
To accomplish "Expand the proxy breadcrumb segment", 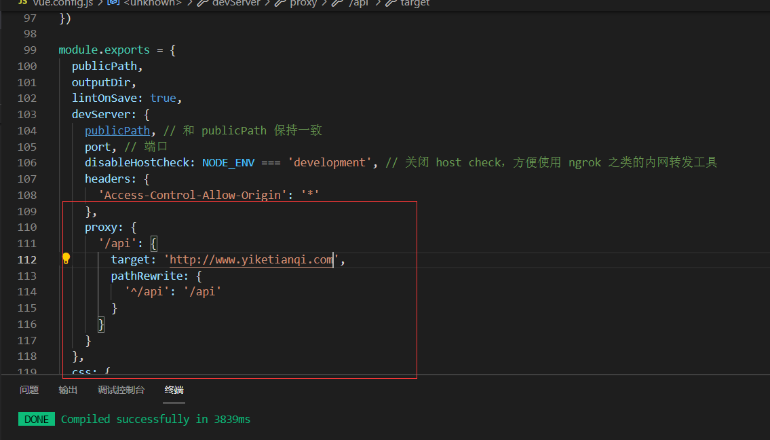I will click(x=303, y=3).
